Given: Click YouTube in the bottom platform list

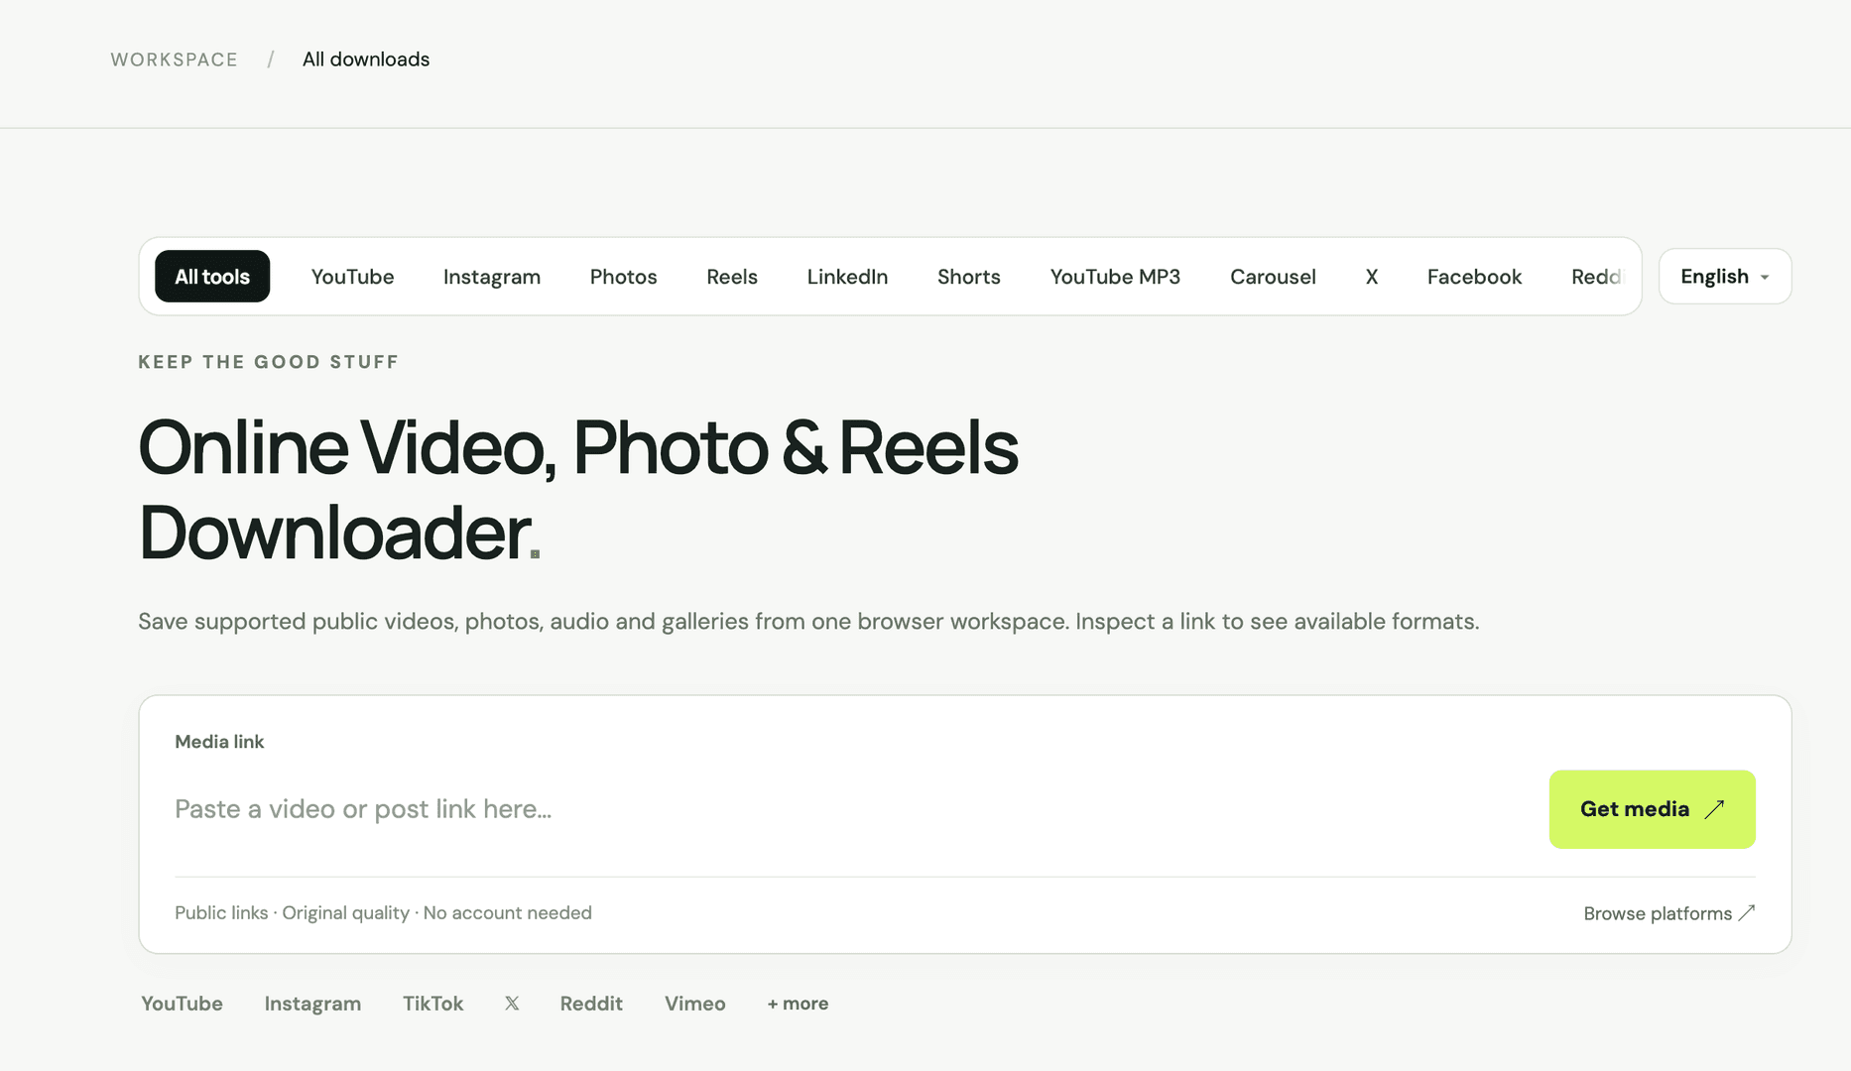Looking at the screenshot, I should coord(182,1004).
